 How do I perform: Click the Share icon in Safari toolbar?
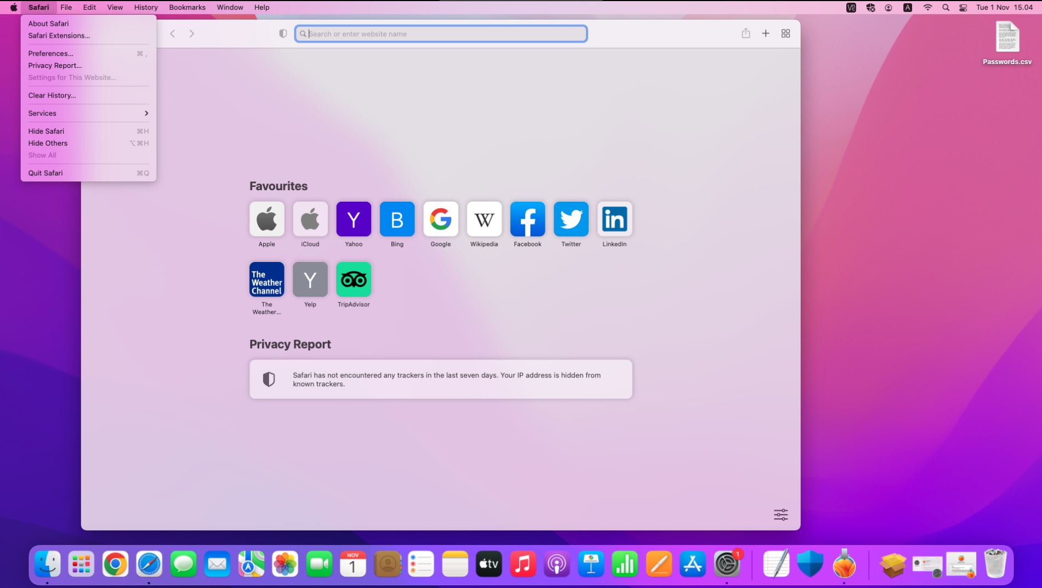coord(746,33)
